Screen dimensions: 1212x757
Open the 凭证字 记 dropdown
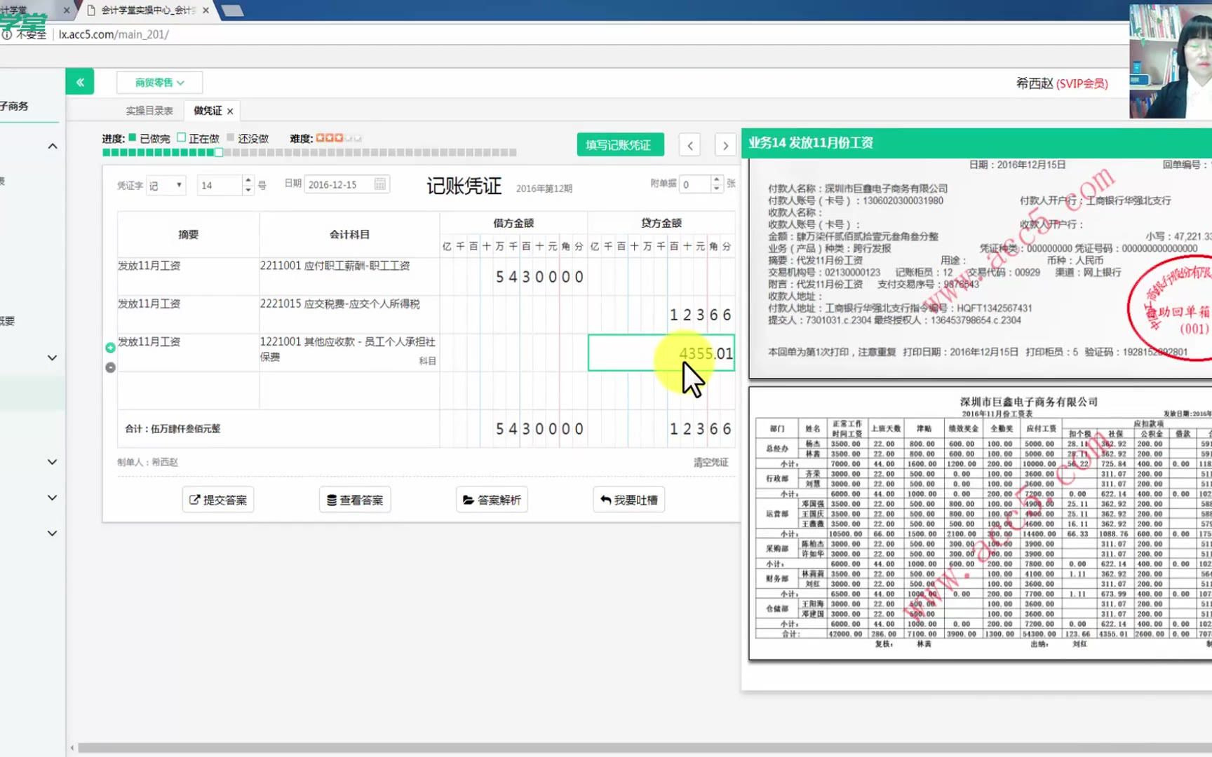pyautogui.click(x=166, y=185)
